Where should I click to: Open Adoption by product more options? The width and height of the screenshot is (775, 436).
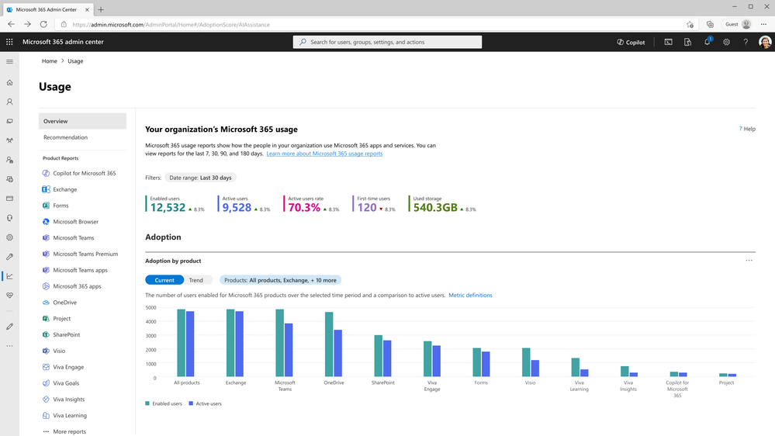pos(749,261)
